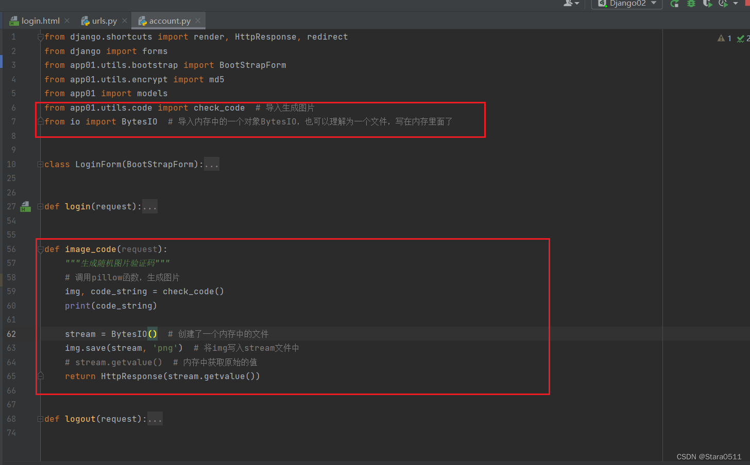Viewport: 750px width, 465px height.
Task: Click the account.py tab Python icon
Action: click(x=143, y=21)
